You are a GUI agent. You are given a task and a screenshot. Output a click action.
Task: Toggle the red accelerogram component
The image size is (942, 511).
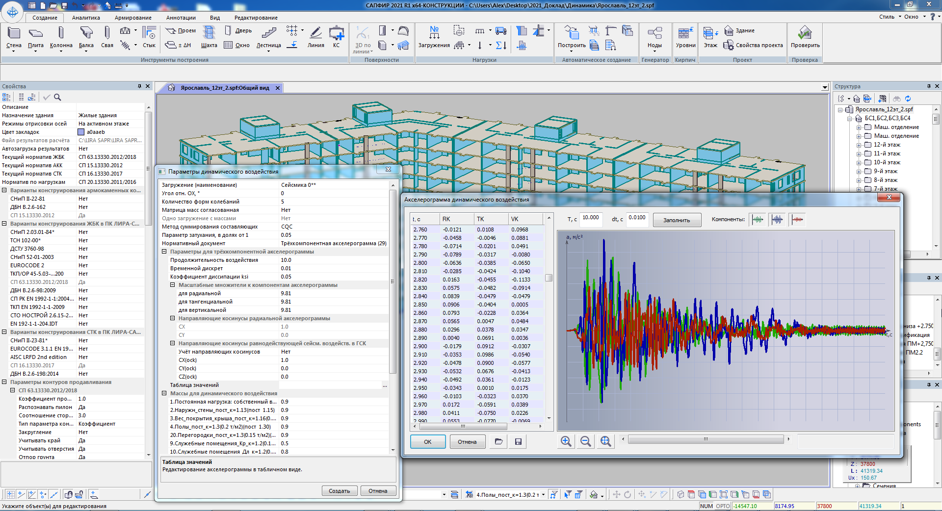tap(797, 220)
